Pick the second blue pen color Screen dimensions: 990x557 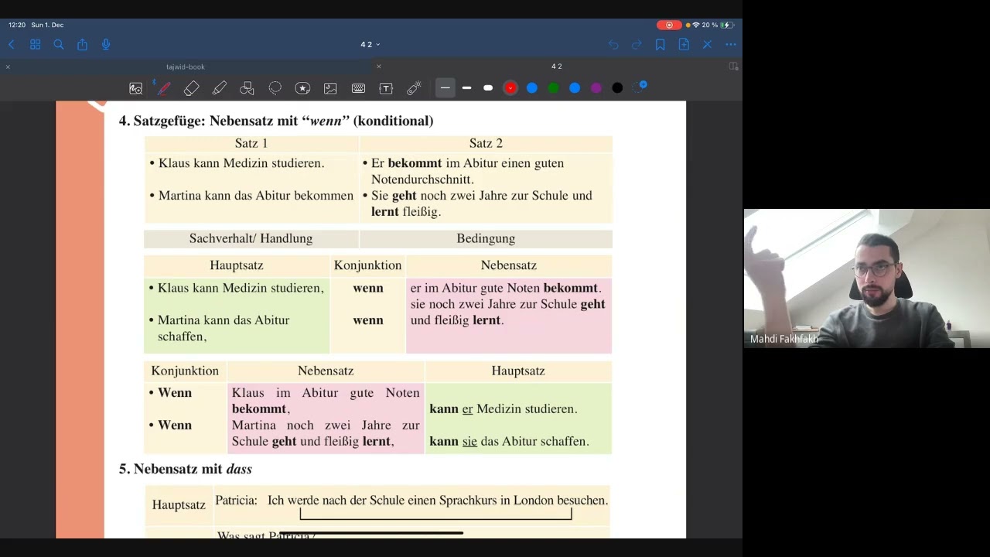coord(575,88)
